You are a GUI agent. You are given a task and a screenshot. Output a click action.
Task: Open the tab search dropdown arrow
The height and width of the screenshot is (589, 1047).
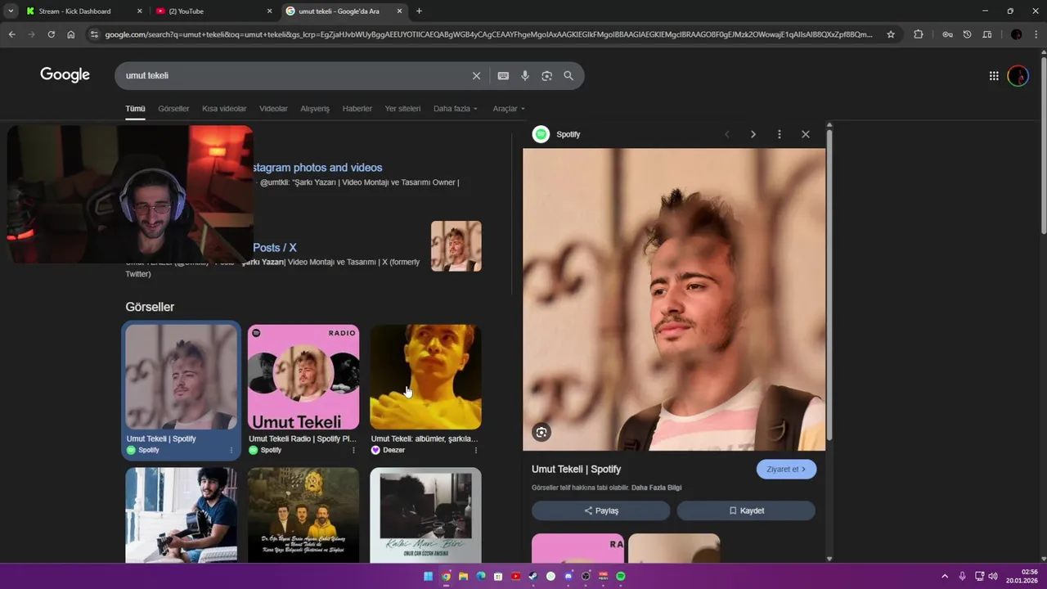point(11,11)
